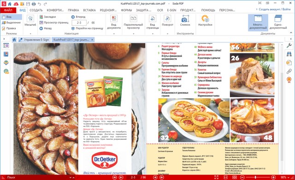The height and width of the screenshot is (180, 295).
Task: Open the wrench tools icon in right sidebar
Action: (289, 45)
